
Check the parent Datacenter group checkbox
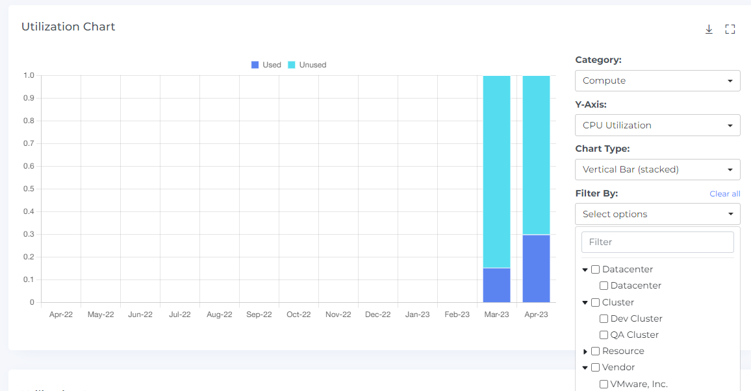point(596,270)
